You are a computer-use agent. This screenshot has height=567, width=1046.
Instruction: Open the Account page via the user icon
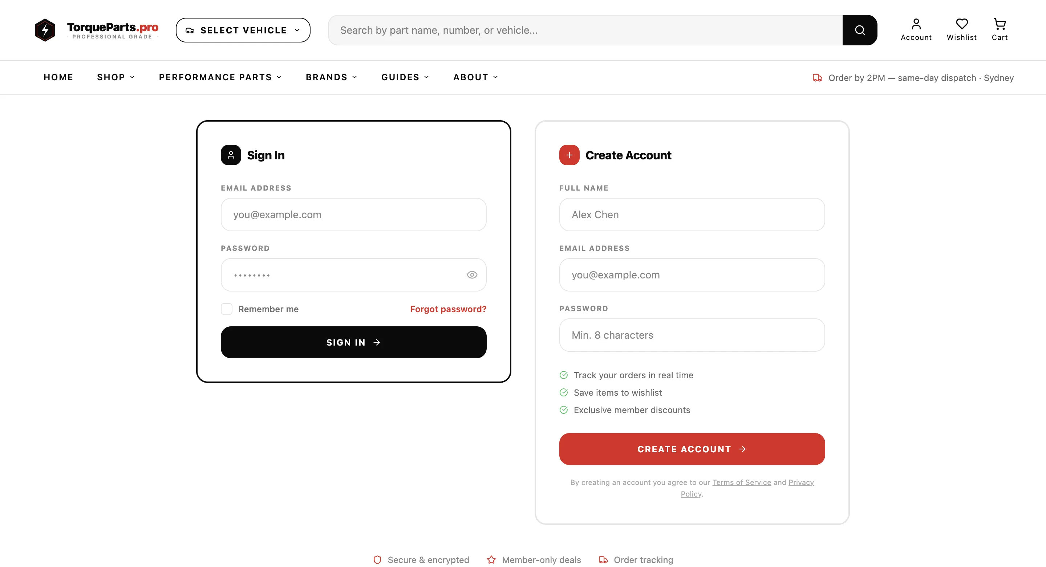click(916, 24)
